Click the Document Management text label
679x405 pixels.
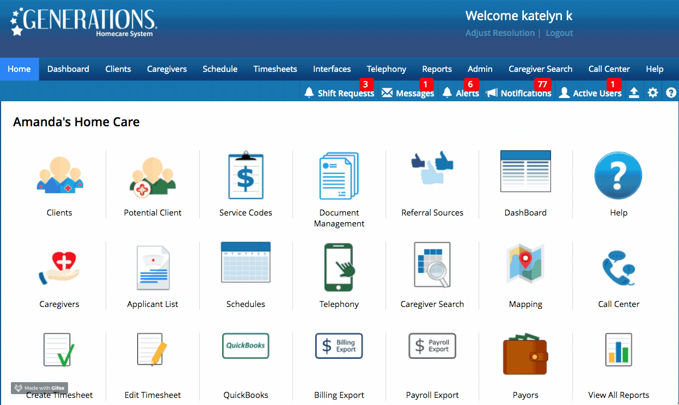click(339, 218)
